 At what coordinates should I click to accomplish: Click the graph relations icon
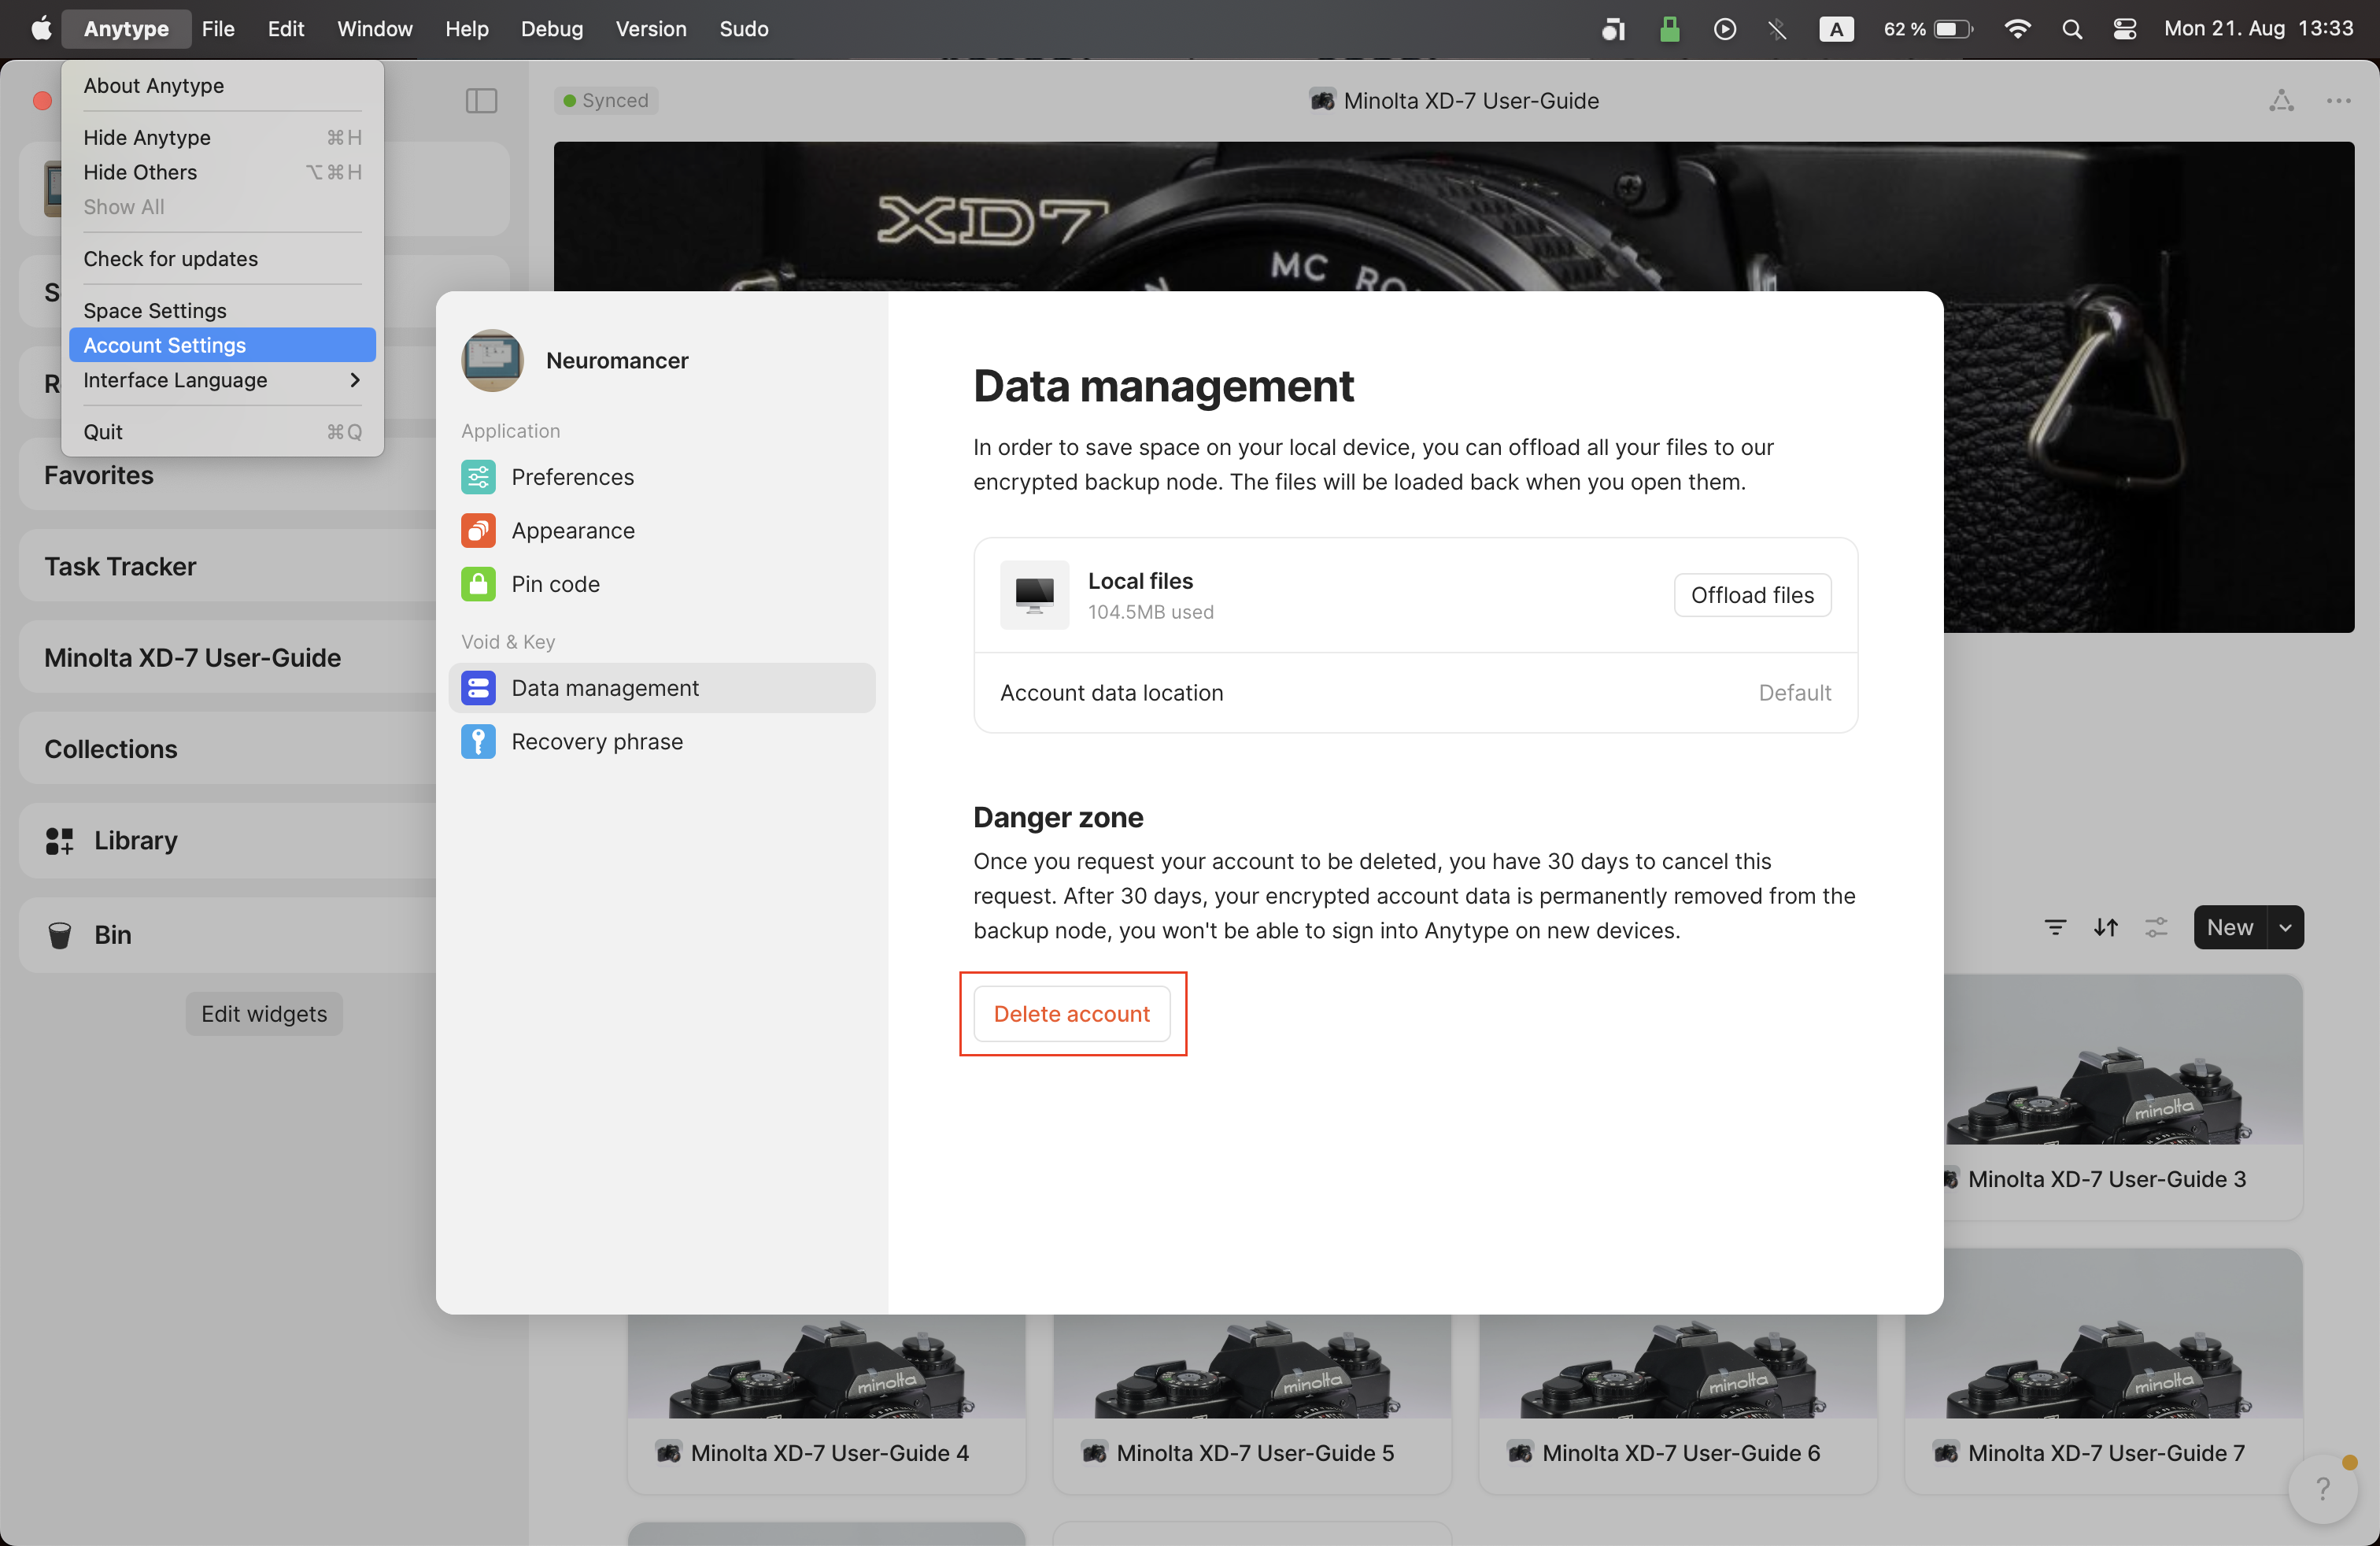(x=2281, y=100)
